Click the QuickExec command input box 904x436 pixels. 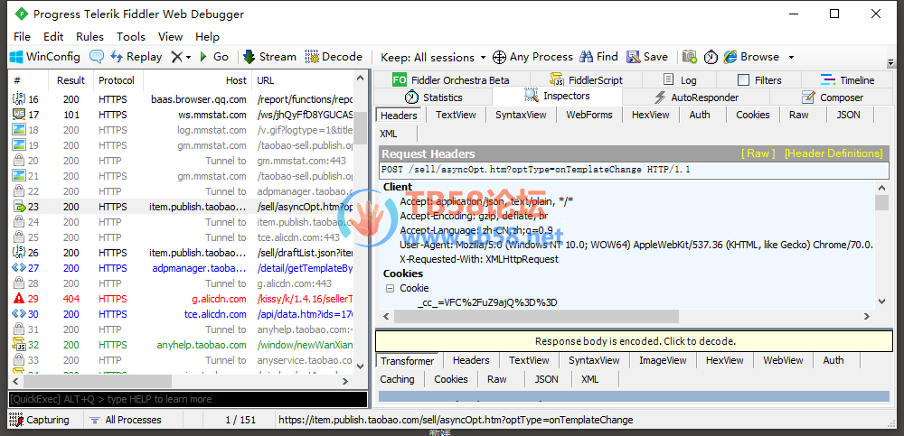188,399
